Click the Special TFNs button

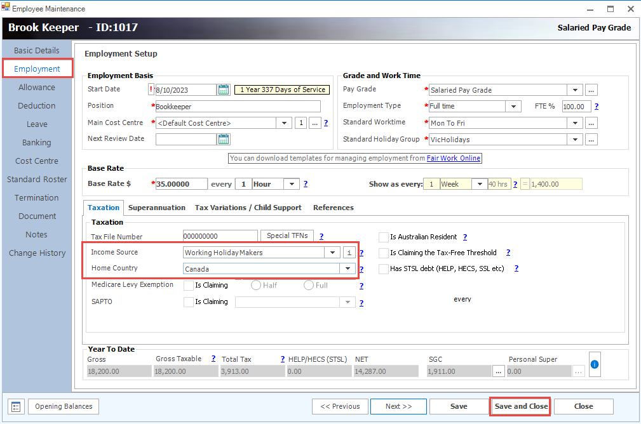point(287,235)
